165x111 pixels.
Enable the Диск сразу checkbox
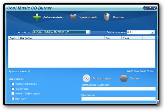pyautogui.click(x=13, y=98)
